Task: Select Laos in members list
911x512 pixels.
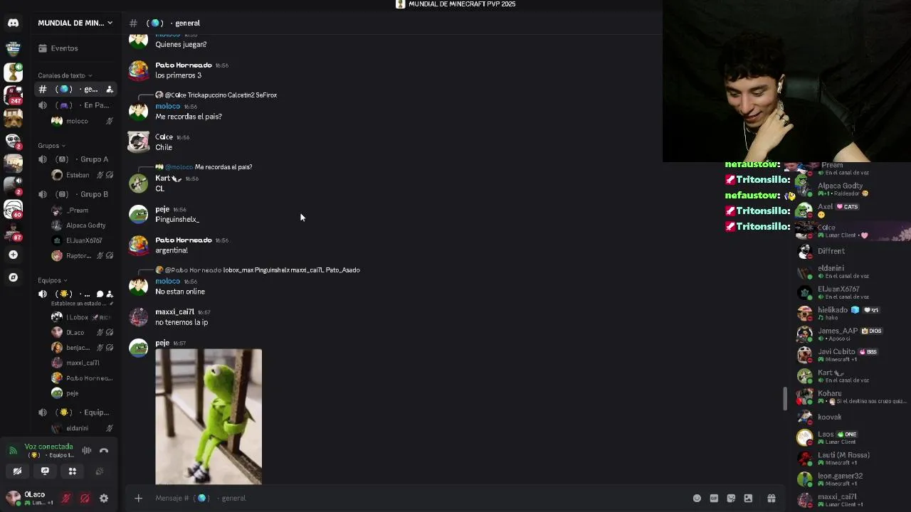Action: click(853, 437)
